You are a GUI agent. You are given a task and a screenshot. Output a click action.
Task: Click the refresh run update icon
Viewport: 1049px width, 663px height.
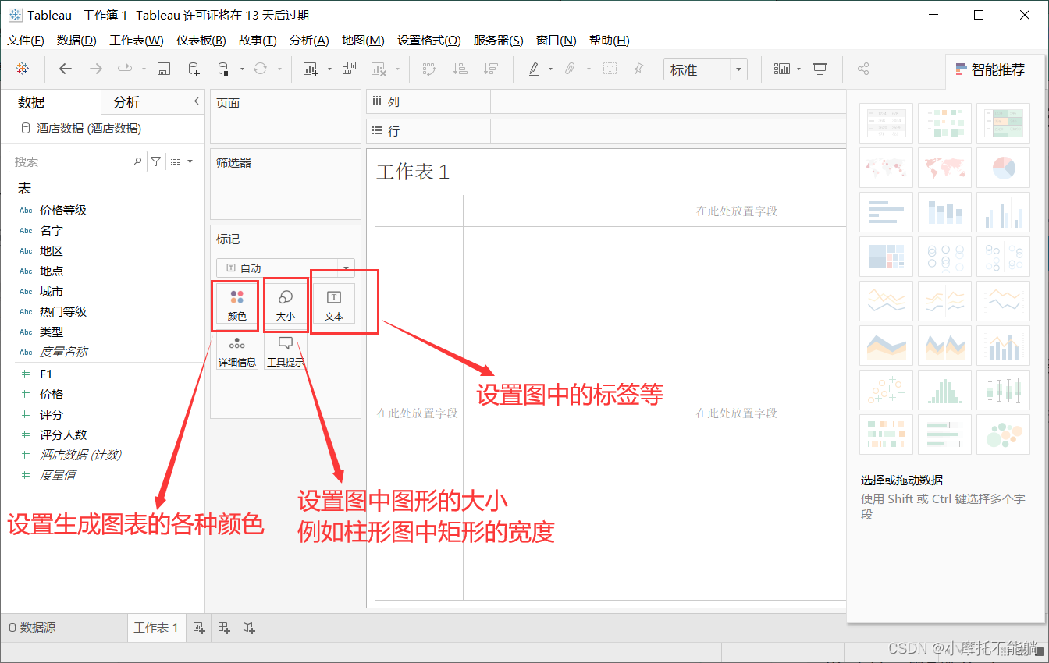pyautogui.click(x=261, y=69)
